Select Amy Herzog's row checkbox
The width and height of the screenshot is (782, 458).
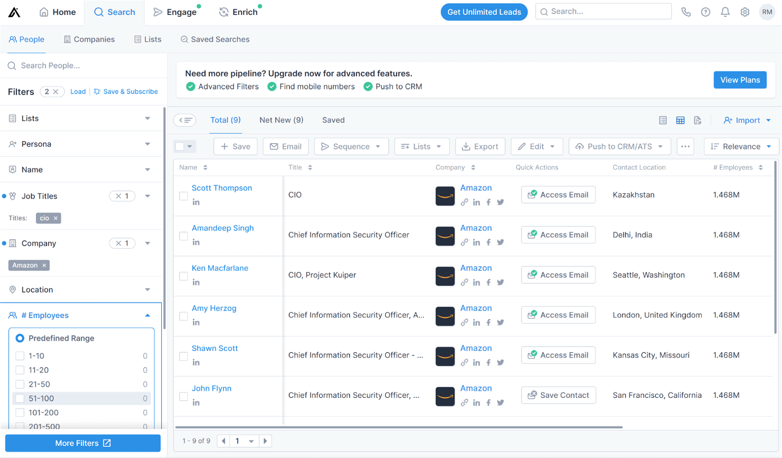point(183,316)
